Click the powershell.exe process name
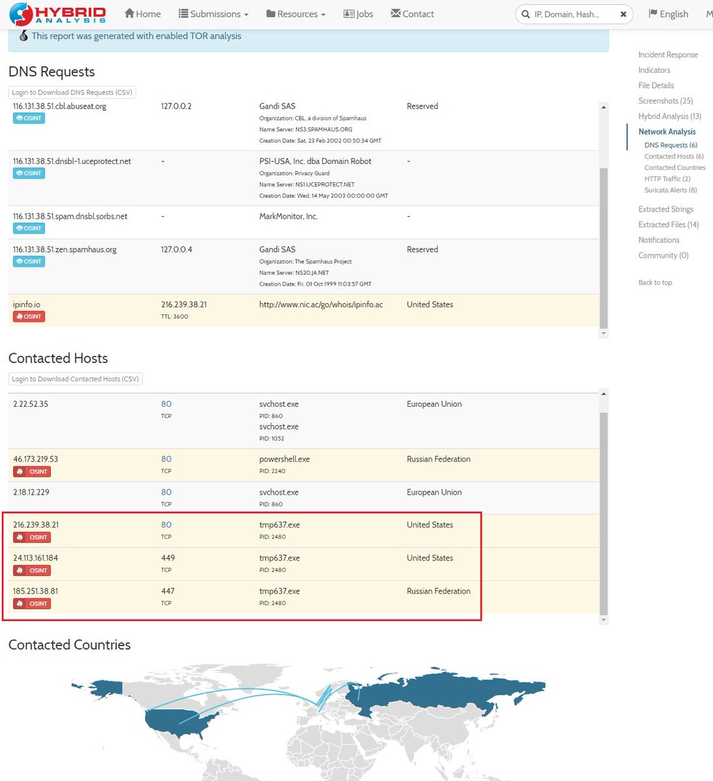713x781 pixels. [285, 459]
